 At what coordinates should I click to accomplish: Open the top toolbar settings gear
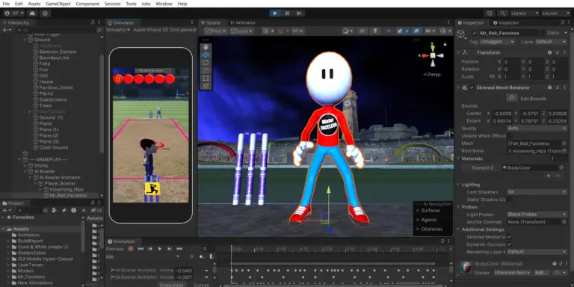(x=45, y=13)
